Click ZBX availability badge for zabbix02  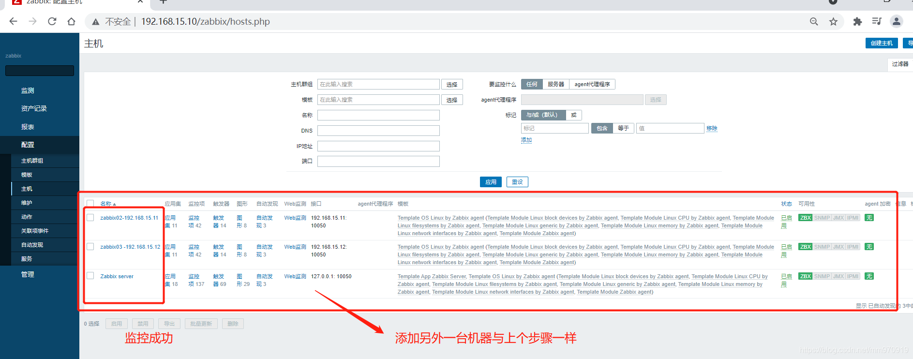pos(806,218)
